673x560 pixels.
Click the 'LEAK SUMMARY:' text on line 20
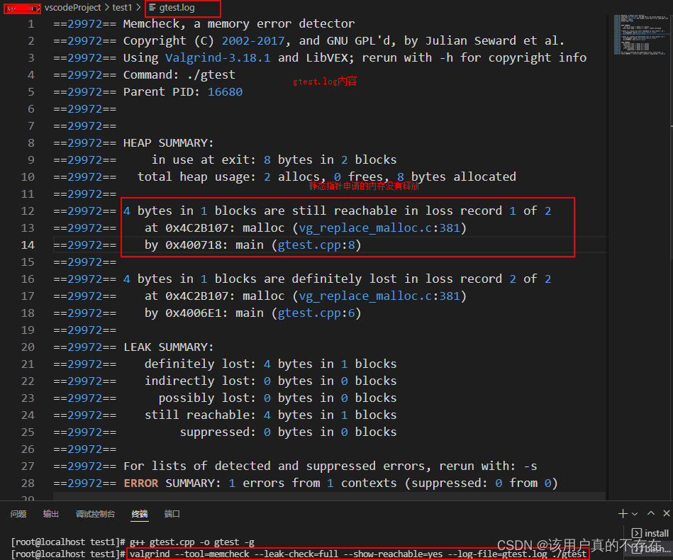tap(168, 347)
